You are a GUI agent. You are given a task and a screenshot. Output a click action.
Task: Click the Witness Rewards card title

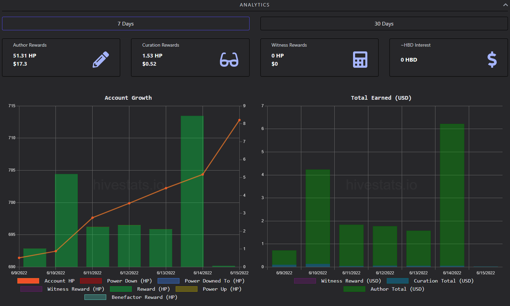[x=289, y=45]
